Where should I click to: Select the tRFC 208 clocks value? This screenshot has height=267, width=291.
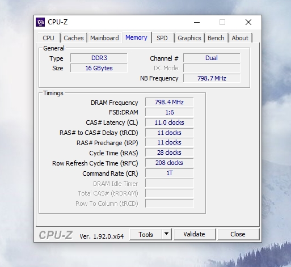click(170, 163)
